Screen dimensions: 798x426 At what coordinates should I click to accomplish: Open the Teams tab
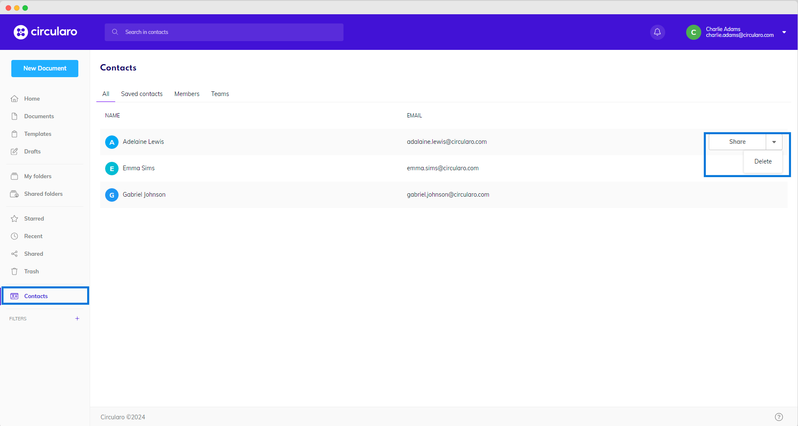click(x=220, y=94)
